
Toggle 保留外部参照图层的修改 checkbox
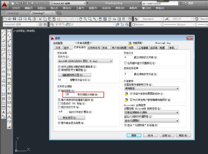[131, 94]
